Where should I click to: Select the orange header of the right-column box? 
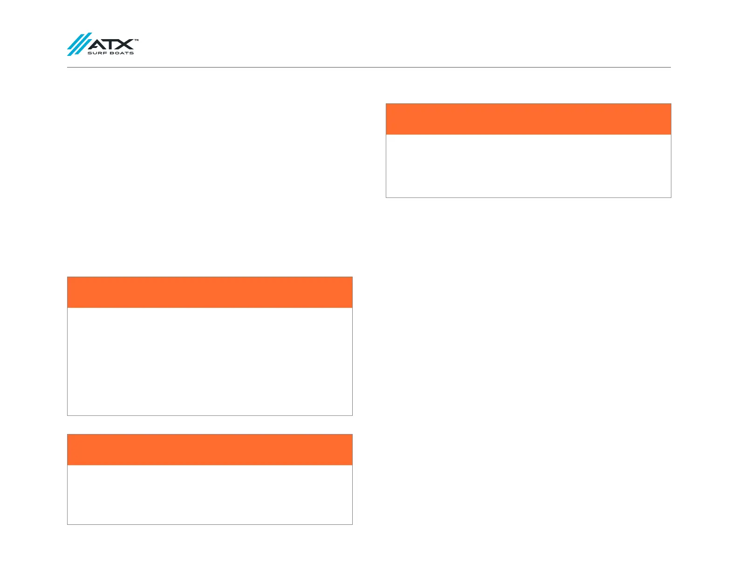(528, 119)
